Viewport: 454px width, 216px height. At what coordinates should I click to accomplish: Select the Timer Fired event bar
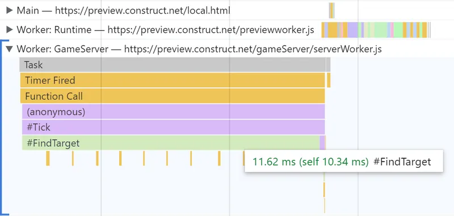pos(173,80)
